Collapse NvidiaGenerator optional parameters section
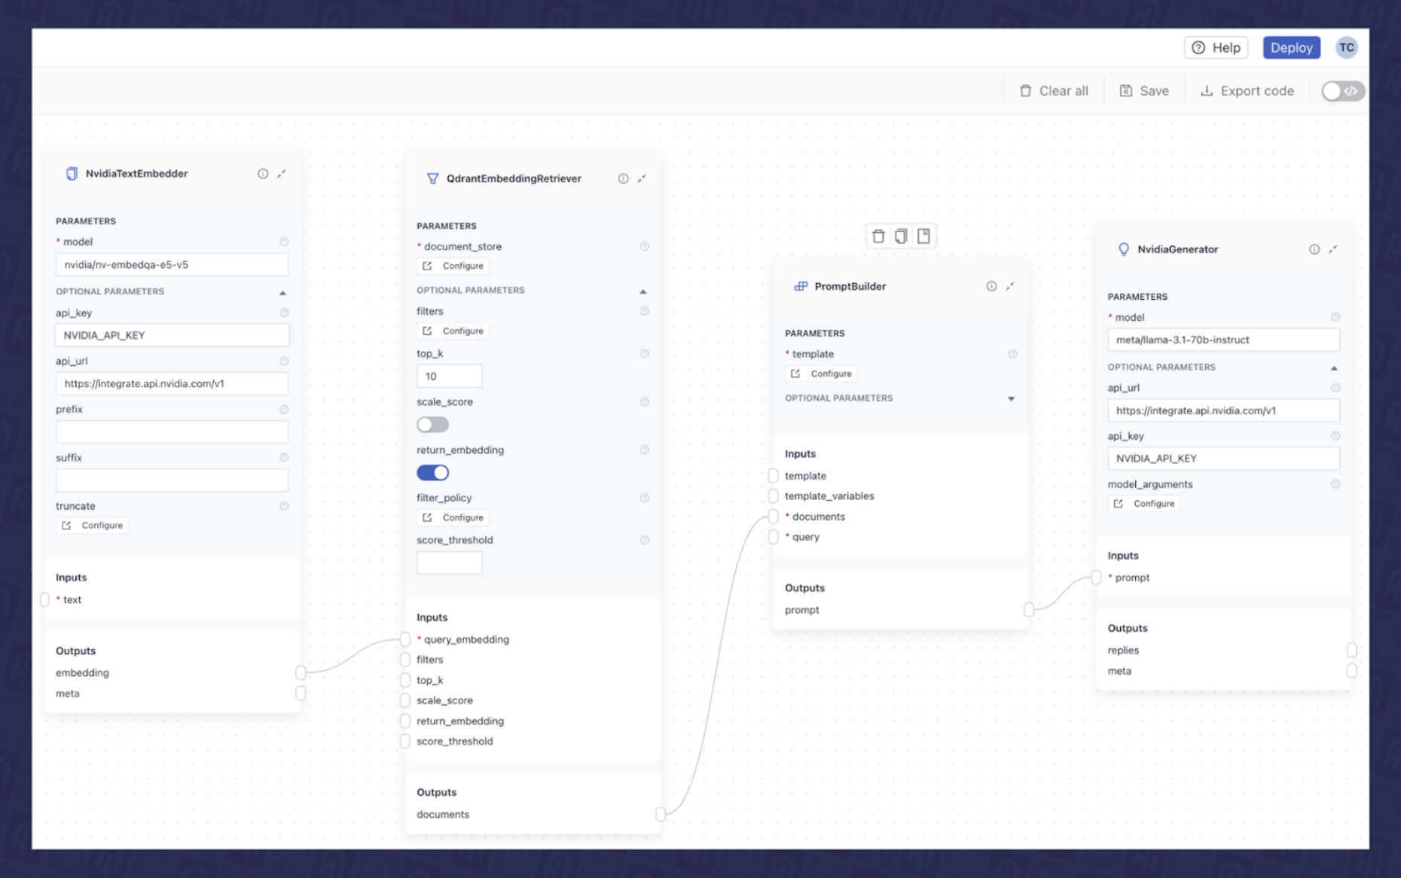 (x=1335, y=367)
